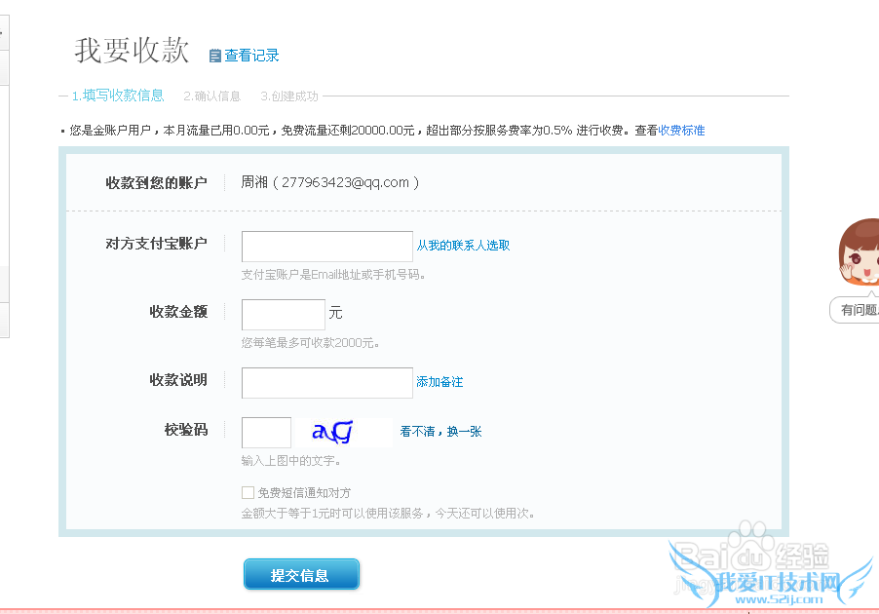Focus the 收款金额 amount field

(x=284, y=315)
